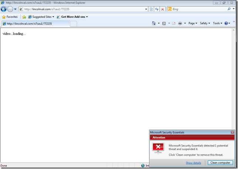The image size is (238, 169).
Task: Click the Help question mark icon
Action: [227, 23]
